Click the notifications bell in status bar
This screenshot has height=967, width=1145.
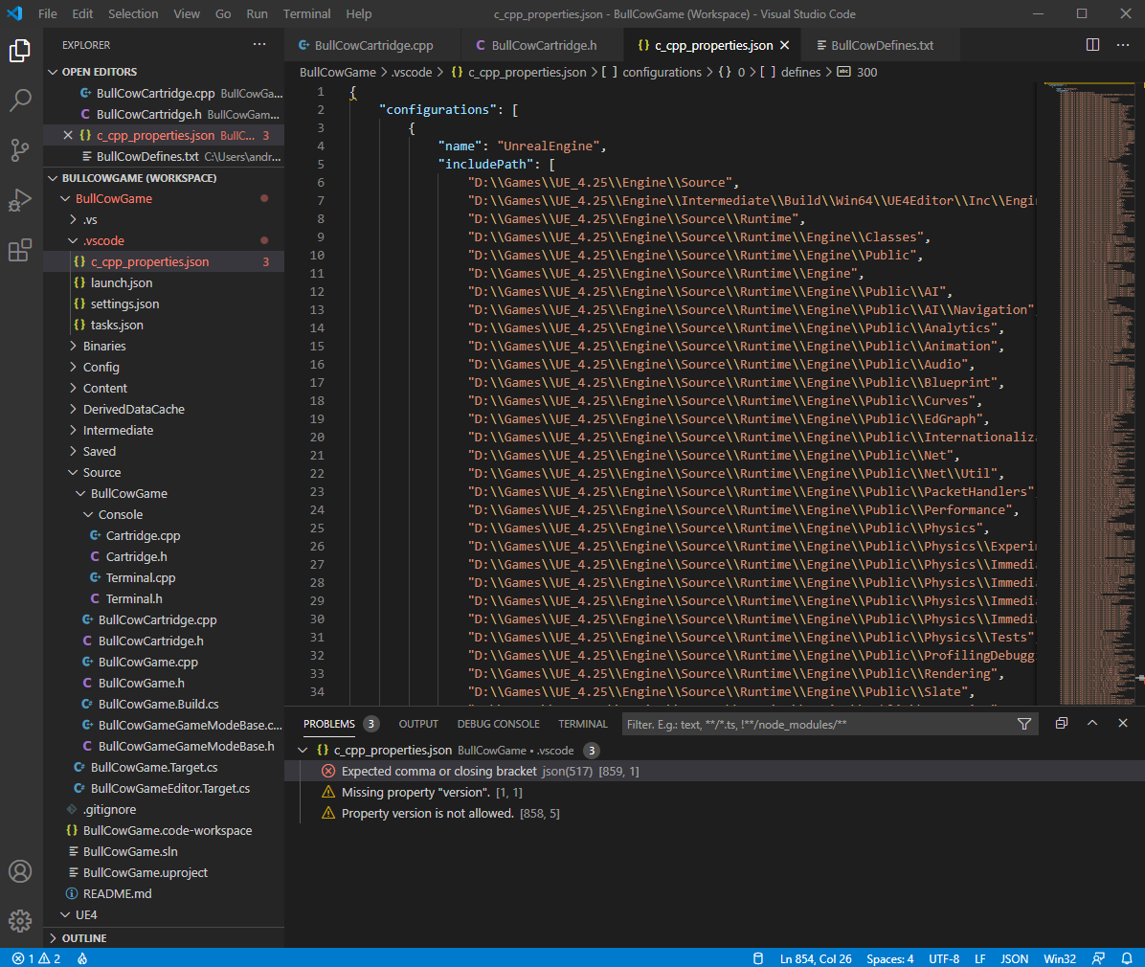(1127, 958)
